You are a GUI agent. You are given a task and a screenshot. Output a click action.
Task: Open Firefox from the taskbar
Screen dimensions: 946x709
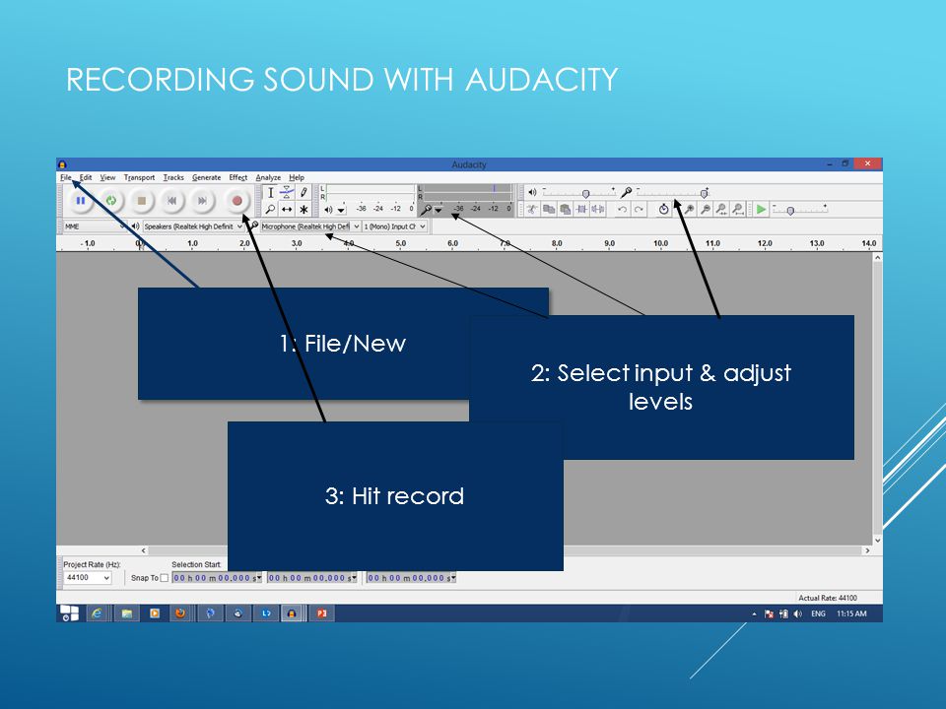[x=179, y=613]
